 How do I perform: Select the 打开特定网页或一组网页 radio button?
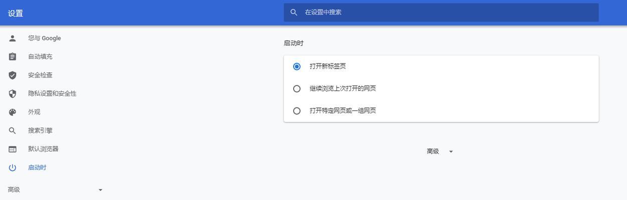point(297,111)
